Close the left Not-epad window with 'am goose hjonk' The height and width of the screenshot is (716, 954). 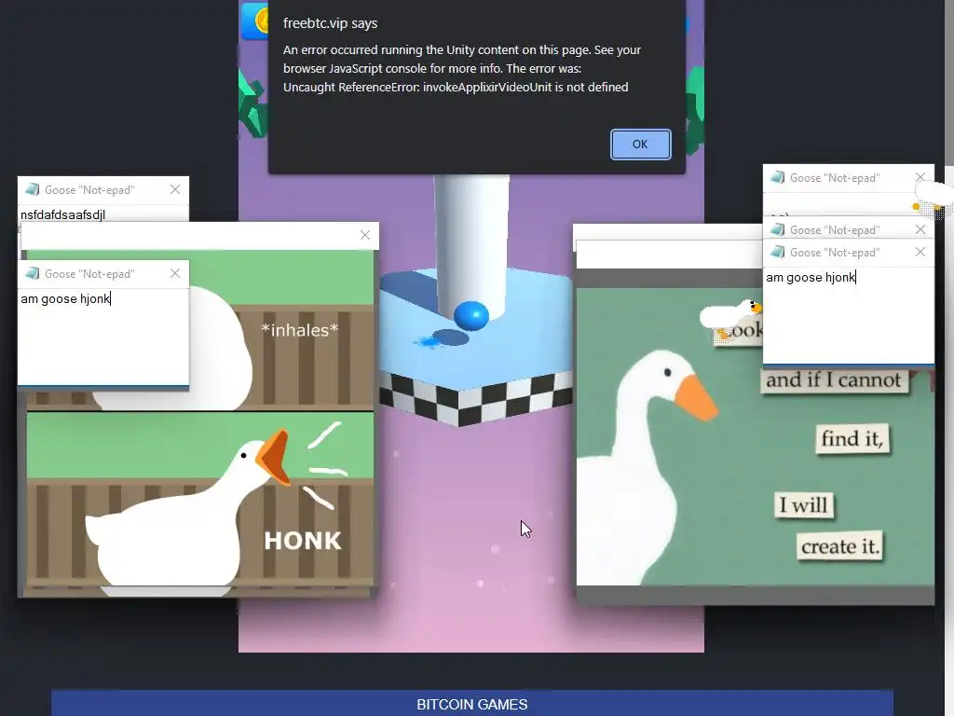[x=175, y=273]
